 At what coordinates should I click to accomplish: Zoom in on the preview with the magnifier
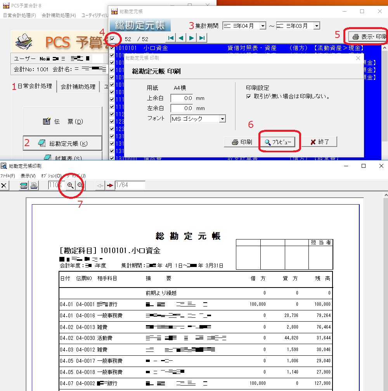(x=70, y=185)
